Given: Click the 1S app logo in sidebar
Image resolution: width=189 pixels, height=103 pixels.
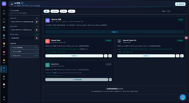Looking at the screenshot, I should (x=4, y=4).
